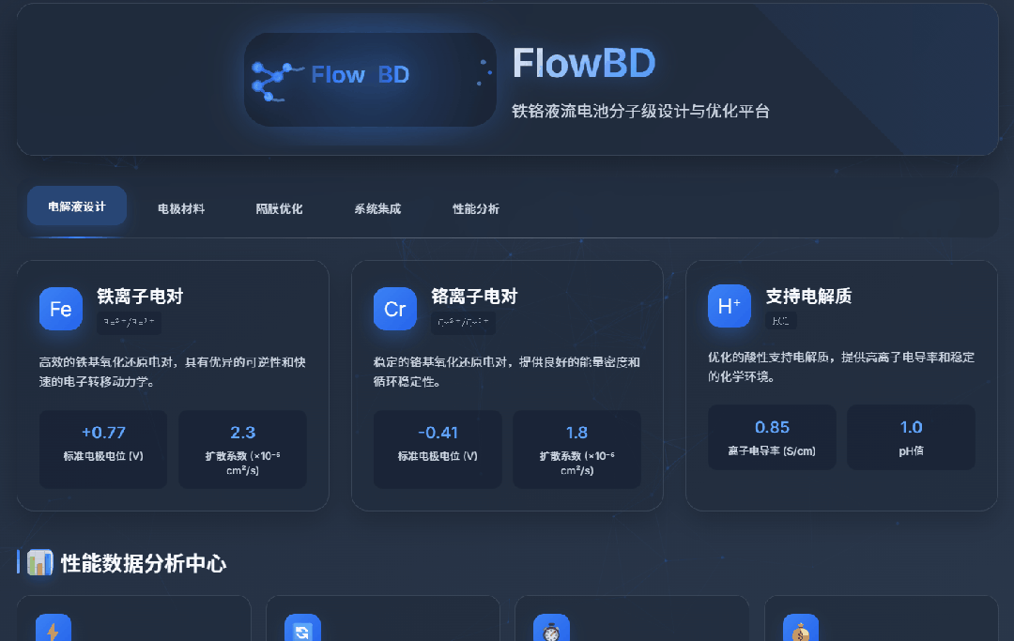Select the 0.85 ionic conductivity tile
This screenshot has width=1014, height=641.
pos(772,437)
